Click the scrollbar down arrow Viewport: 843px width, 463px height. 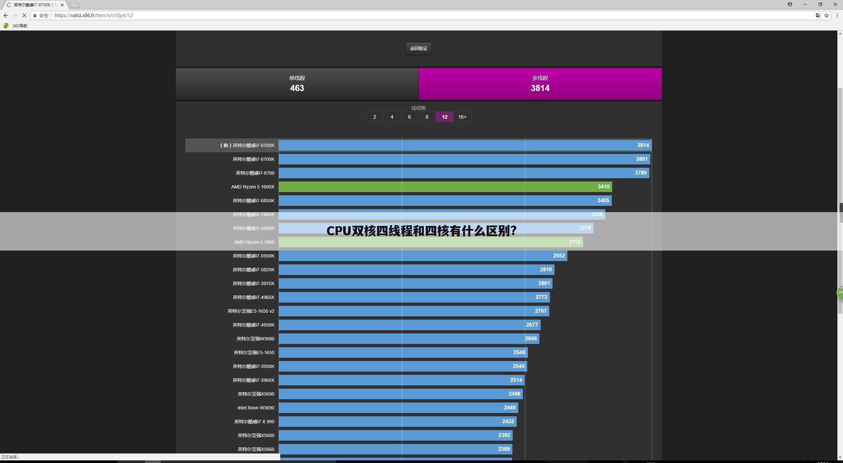840,457
